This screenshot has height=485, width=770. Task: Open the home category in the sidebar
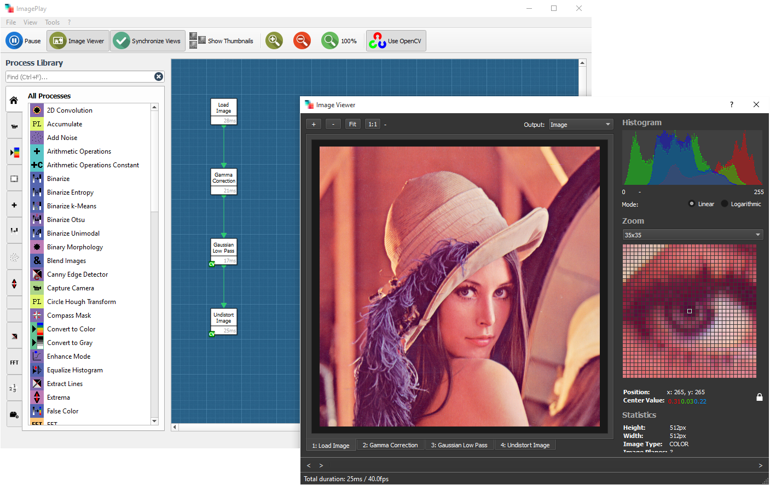tap(14, 100)
